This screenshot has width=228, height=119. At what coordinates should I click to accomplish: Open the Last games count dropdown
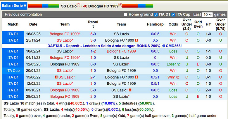pos(207,15)
